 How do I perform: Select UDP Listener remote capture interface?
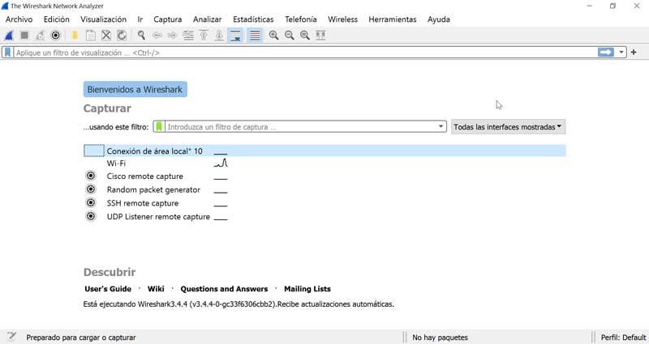pyautogui.click(x=158, y=217)
